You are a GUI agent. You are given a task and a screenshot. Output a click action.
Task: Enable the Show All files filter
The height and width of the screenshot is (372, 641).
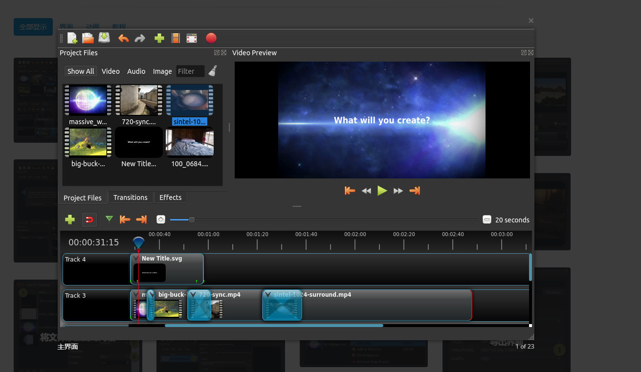pyautogui.click(x=81, y=71)
